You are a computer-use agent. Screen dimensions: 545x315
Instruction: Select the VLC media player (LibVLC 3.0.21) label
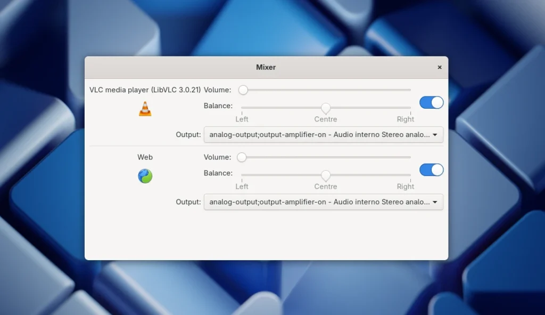[x=145, y=90]
